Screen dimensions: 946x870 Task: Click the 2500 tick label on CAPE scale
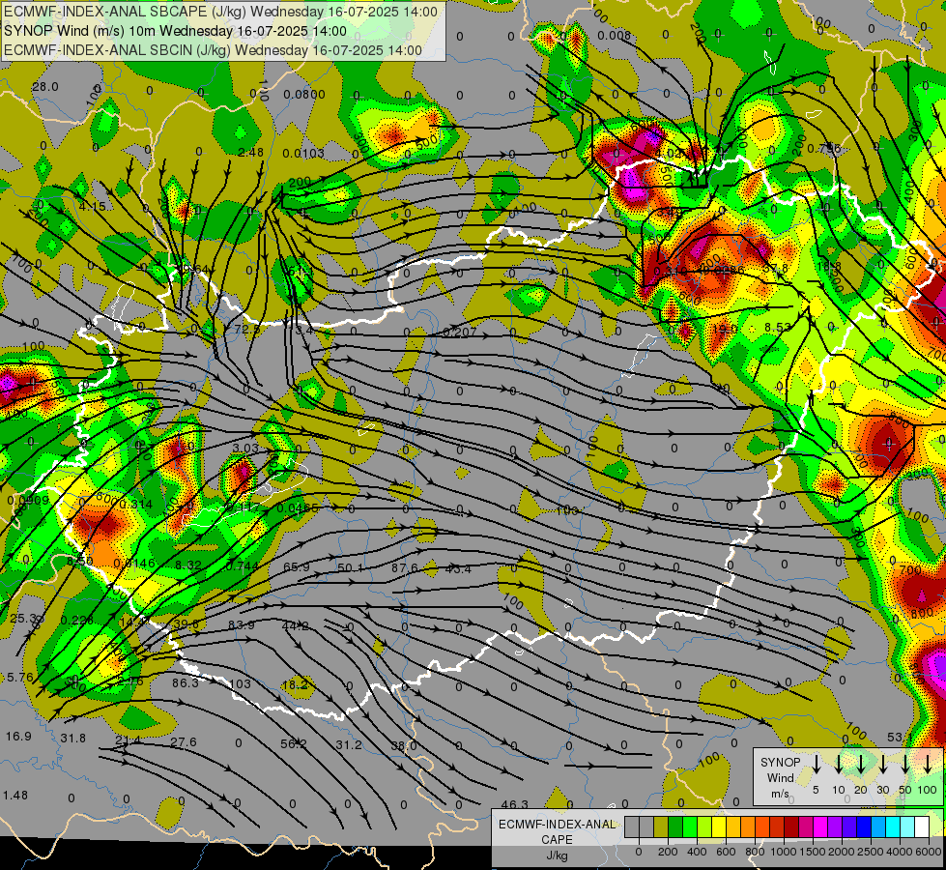(x=871, y=852)
